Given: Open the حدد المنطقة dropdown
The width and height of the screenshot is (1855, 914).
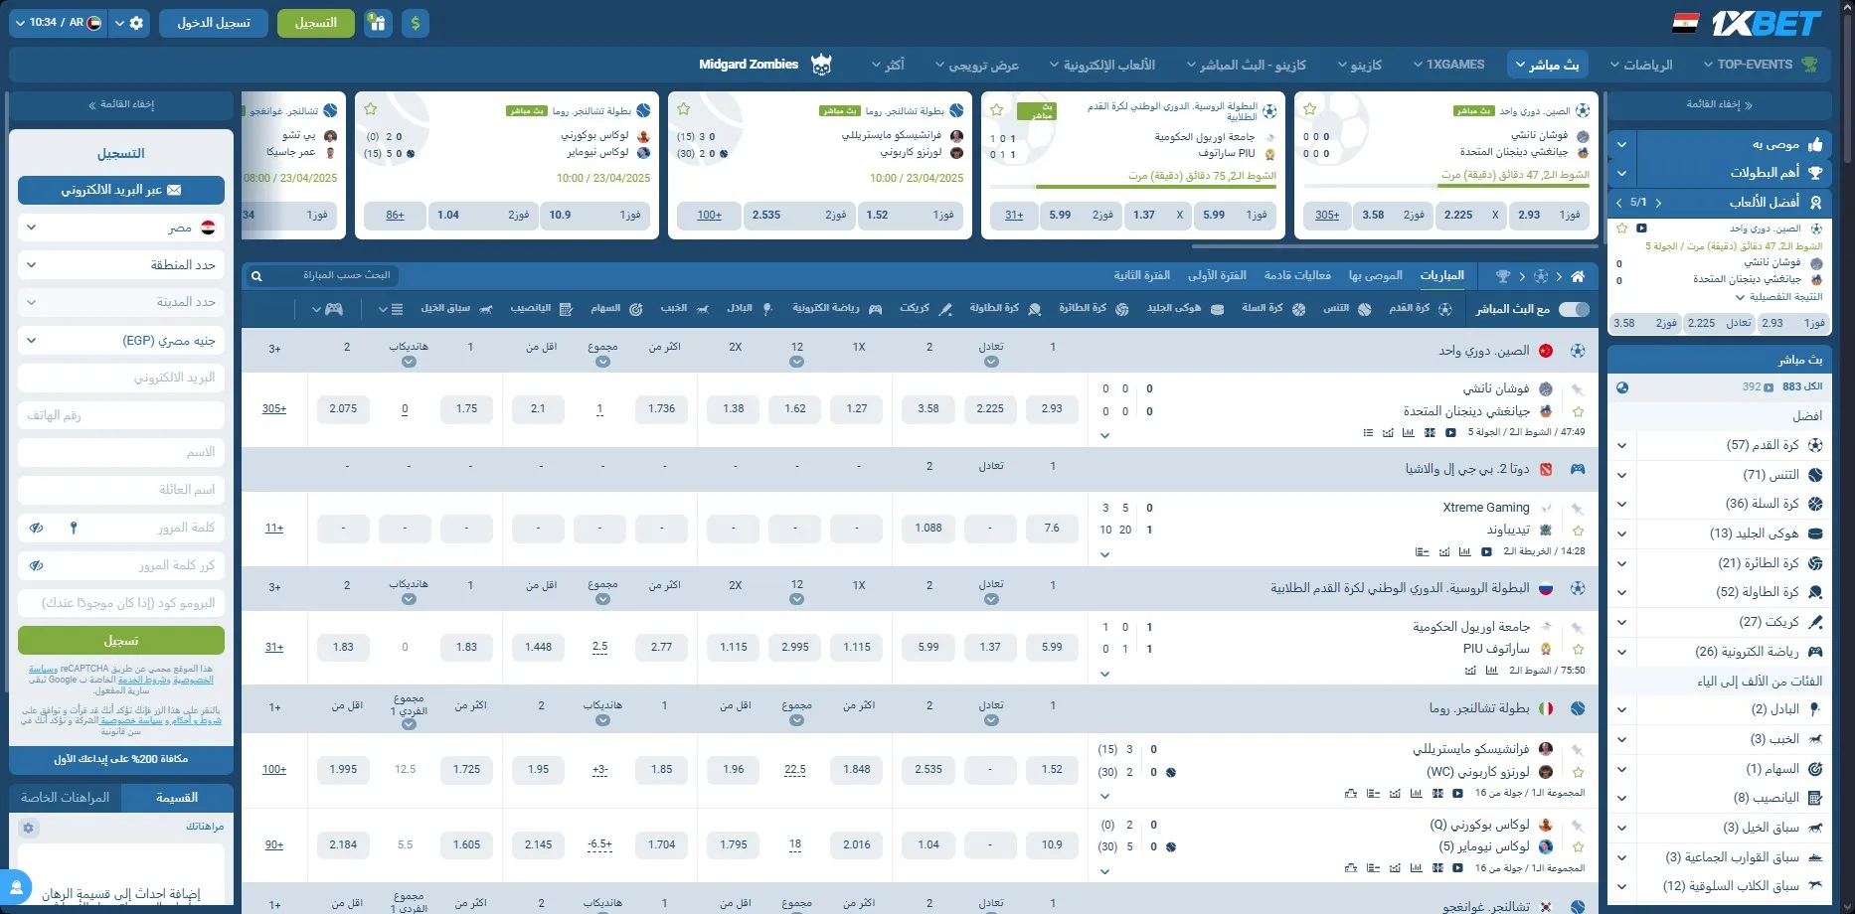Looking at the screenshot, I should point(121,265).
